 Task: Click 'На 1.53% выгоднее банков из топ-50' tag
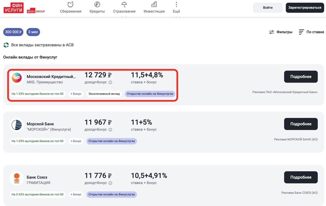click(37, 94)
